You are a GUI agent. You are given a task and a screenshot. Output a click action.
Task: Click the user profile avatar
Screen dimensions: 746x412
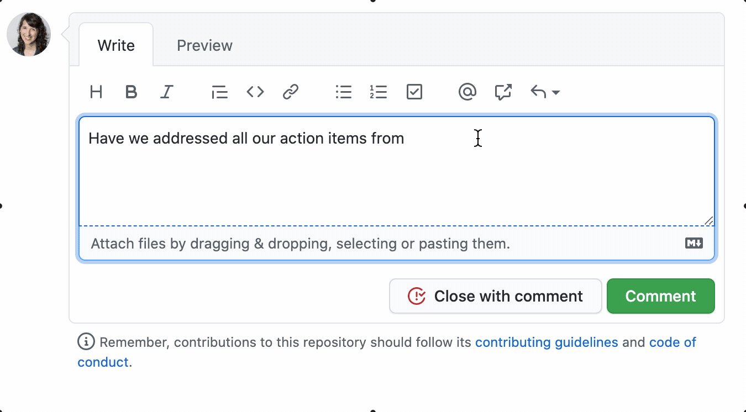pos(28,34)
